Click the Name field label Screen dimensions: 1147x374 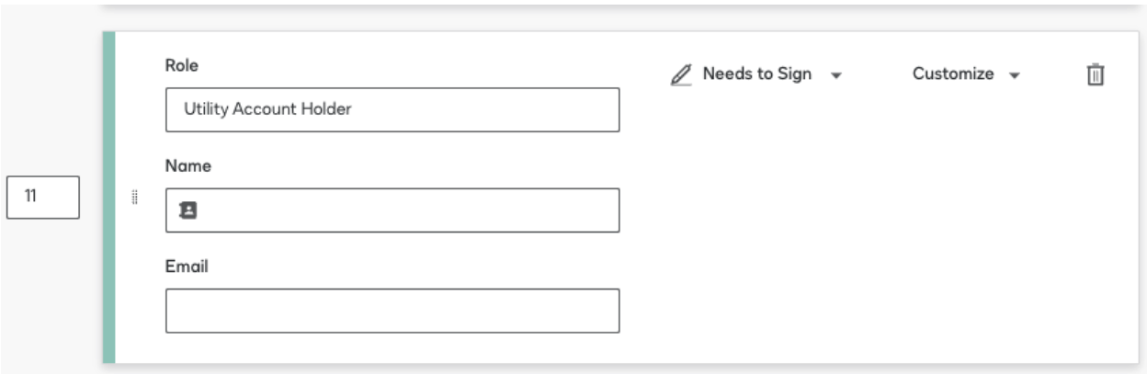(x=187, y=166)
